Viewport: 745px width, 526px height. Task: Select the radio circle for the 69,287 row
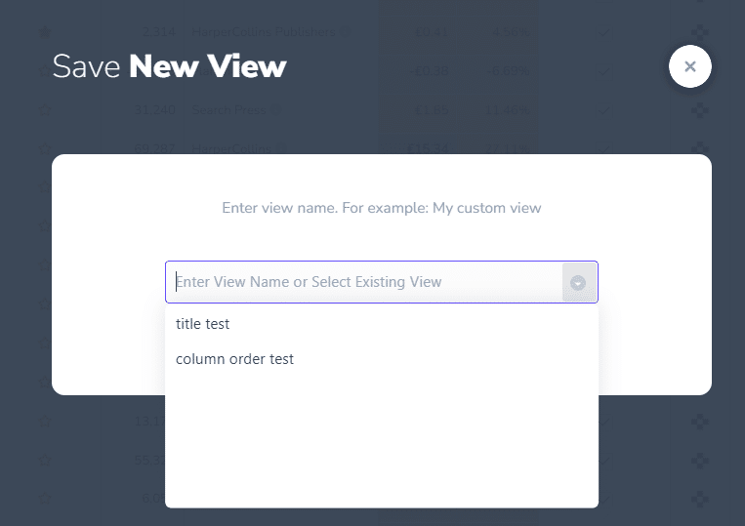pos(44,149)
